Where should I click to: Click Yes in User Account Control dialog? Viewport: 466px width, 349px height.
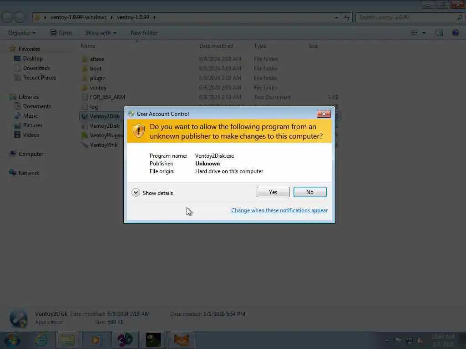coord(273,192)
